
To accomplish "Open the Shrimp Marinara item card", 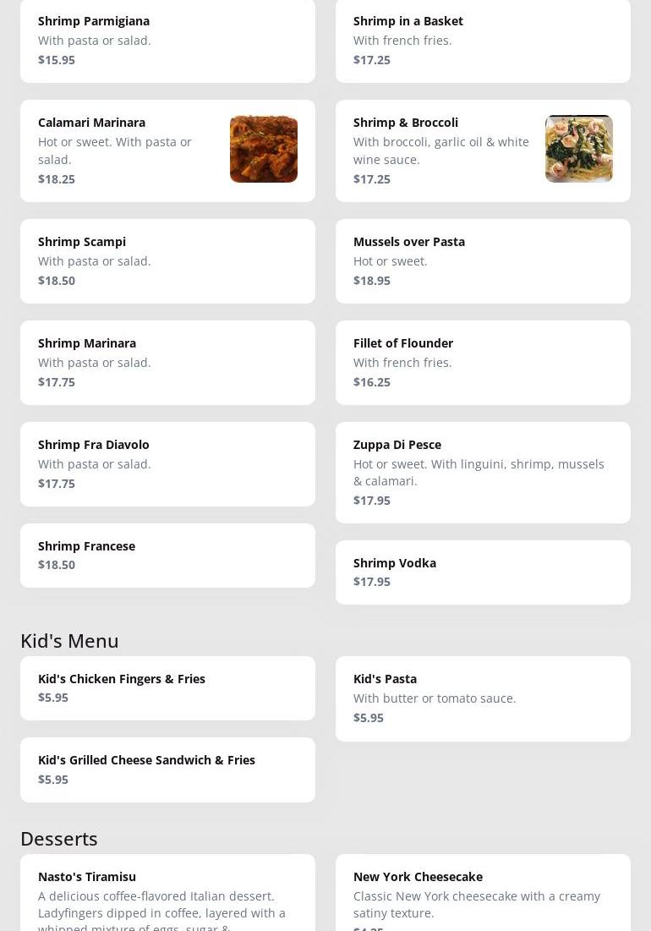I will tap(167, 362).
